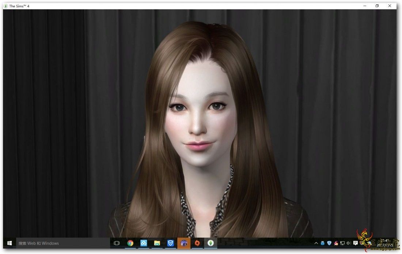402x254 pixels.
Task: Switch to The Sims 4 taskbar icon
Action: (211, 243)
